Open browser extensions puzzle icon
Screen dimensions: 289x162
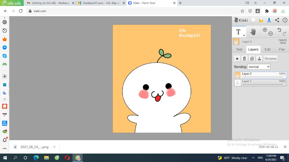coord(267,11)
